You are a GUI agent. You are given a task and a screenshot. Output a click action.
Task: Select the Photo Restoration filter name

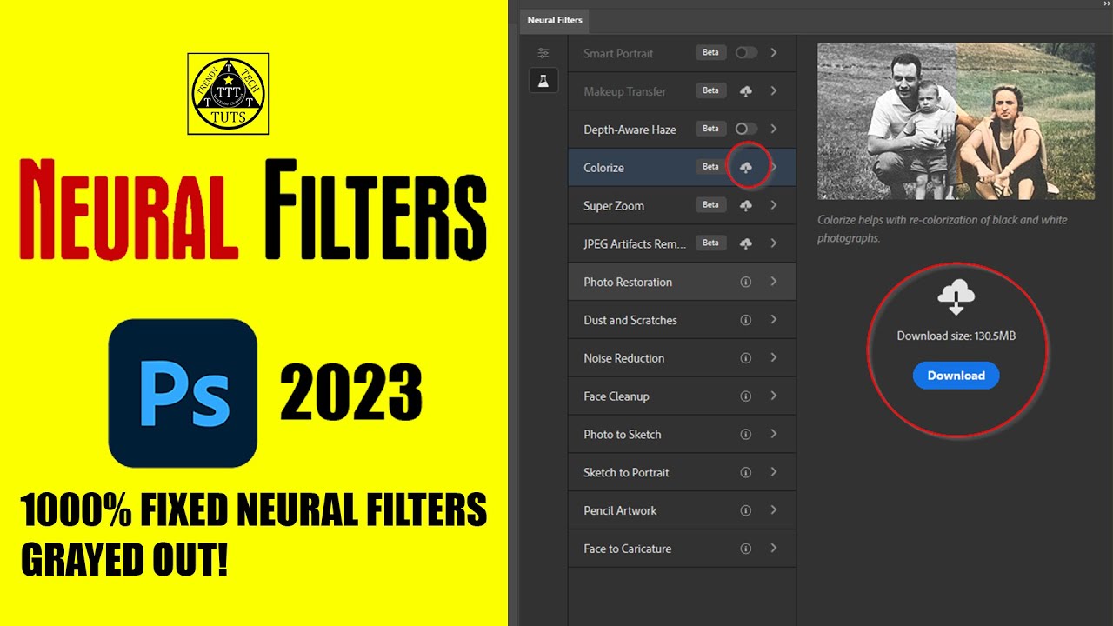click(x=628, y=283)
